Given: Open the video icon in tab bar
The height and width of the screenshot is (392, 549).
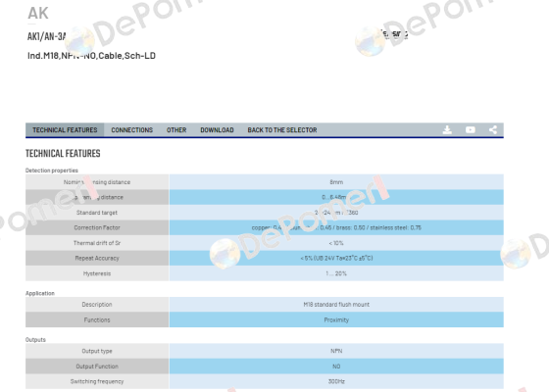Looking at the screenshot, I should tap(471, 129).
